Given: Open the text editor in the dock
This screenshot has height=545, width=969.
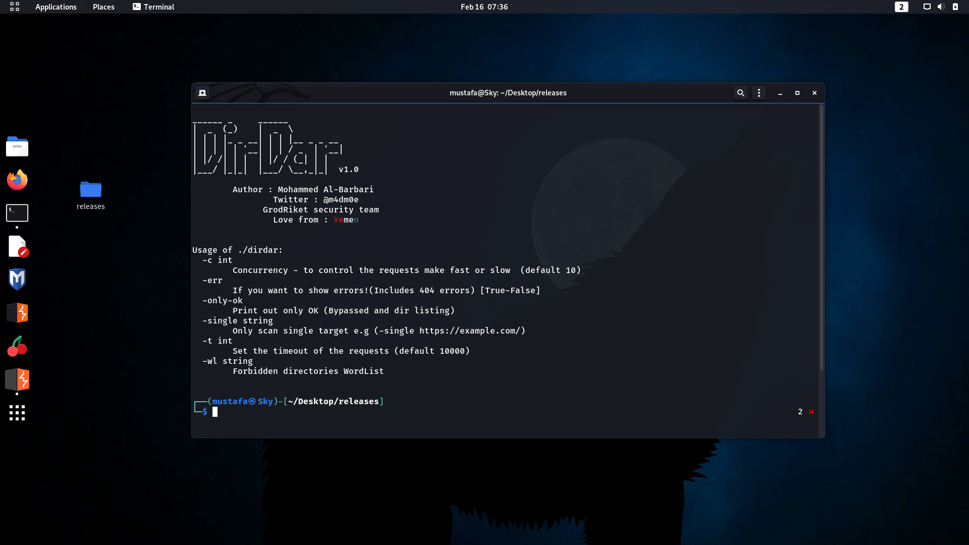Looking at the screenshot, I should (17, 247).
